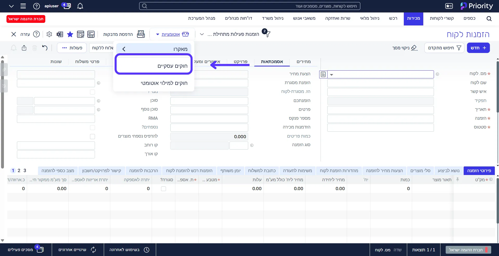This screenshot has height=256, width=499.
Task: Open the print preview icon with magnifier
Action: (x=81, y=34)
